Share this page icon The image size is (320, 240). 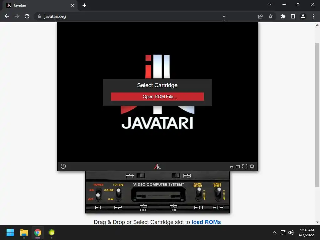click(261, 16)
